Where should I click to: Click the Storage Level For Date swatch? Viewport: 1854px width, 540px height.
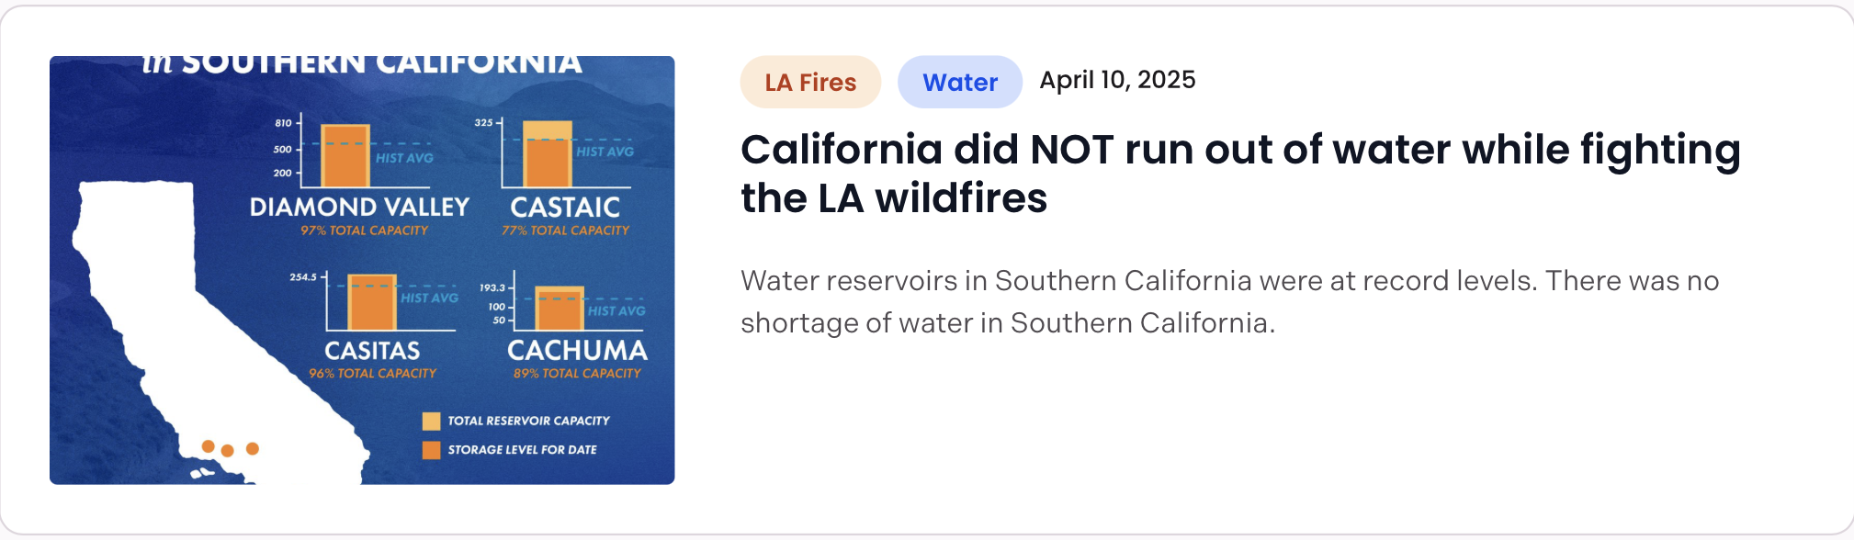pyautogui.click(x=431, y=450)
